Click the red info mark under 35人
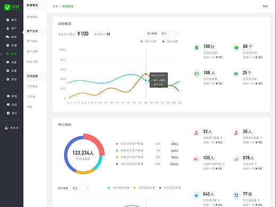Screen dimensions: 276x207 [x=261, y=138]
